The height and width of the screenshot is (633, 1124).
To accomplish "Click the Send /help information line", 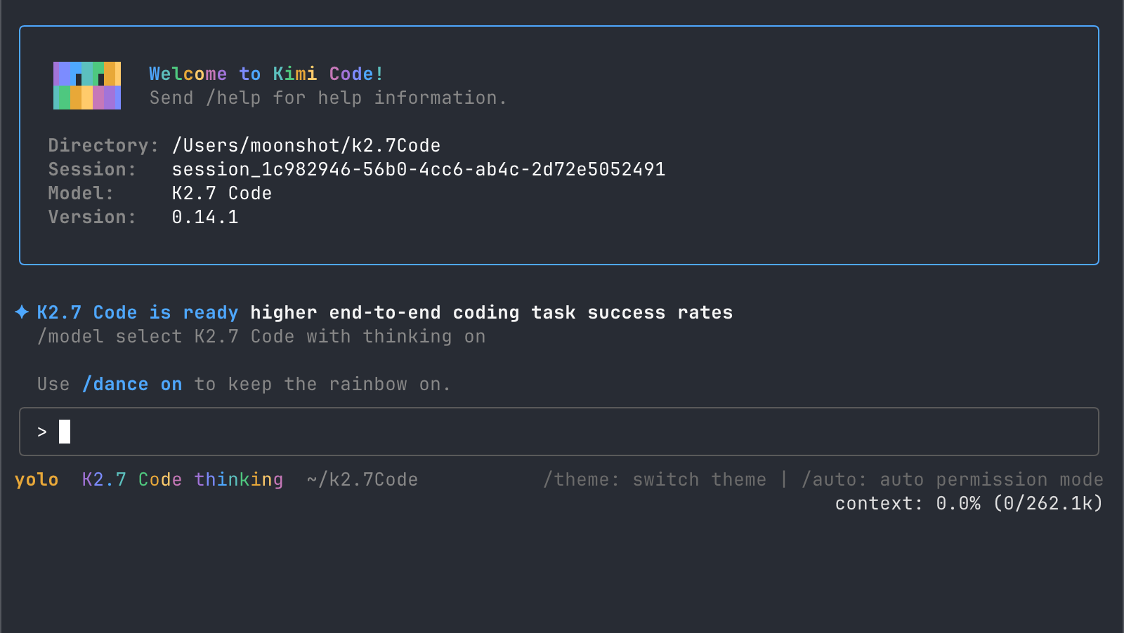I will (329, 98).
